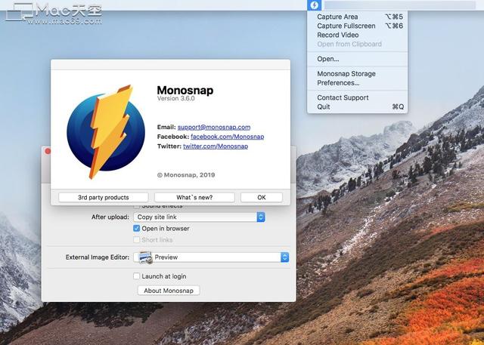Toggle the partially hidden Sound effects checkbox
This screenshot has height=345, width=484.
tap(136, 206)
